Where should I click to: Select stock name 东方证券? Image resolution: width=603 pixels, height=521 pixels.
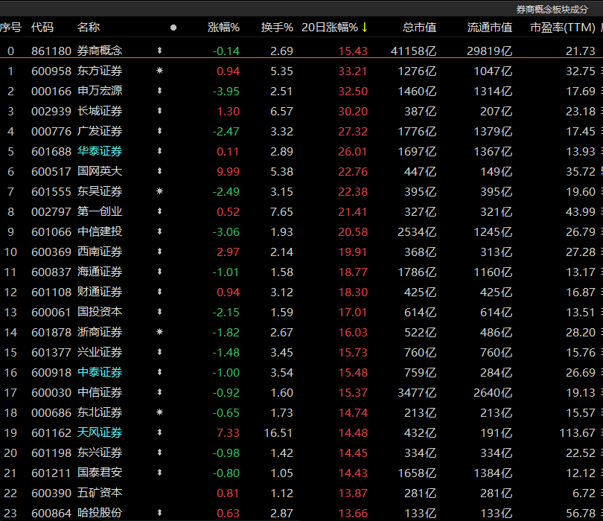[x=100, y=71]
